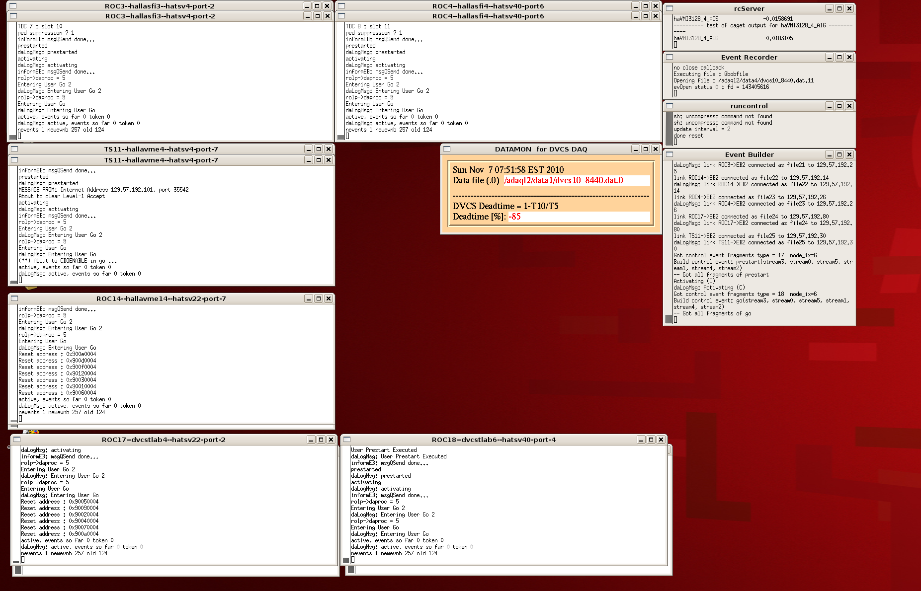Maximize the runcontrol window
This screenshot has height=591, width=921.
[839, 106]
